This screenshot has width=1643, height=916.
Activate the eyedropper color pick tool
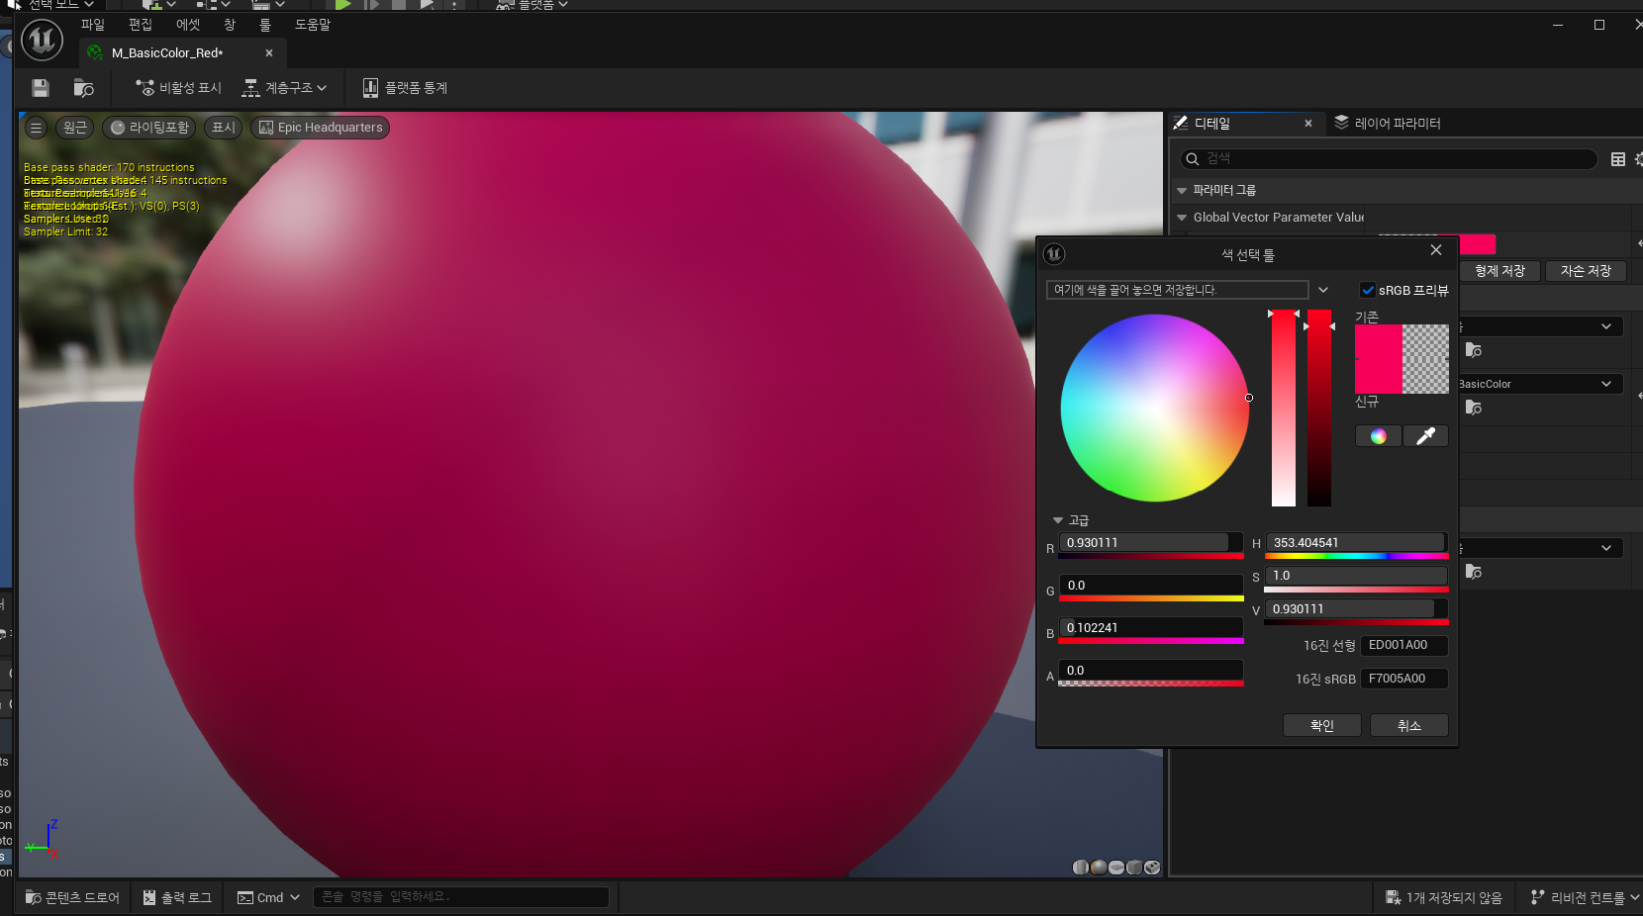click(x=1425, y=436)
